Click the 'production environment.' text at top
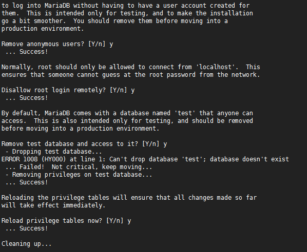Image resolution: width=307 pixels, height=252 pixels. 43,29
